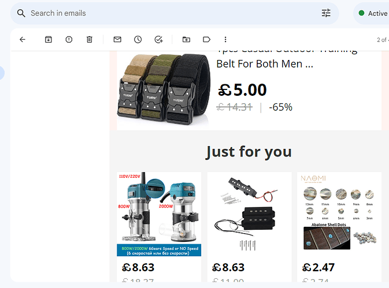
Task: Open the Active status selector
Action: tap(373, 13)
